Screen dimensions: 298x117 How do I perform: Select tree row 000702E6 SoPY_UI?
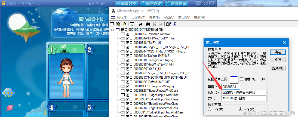point(143,69)
